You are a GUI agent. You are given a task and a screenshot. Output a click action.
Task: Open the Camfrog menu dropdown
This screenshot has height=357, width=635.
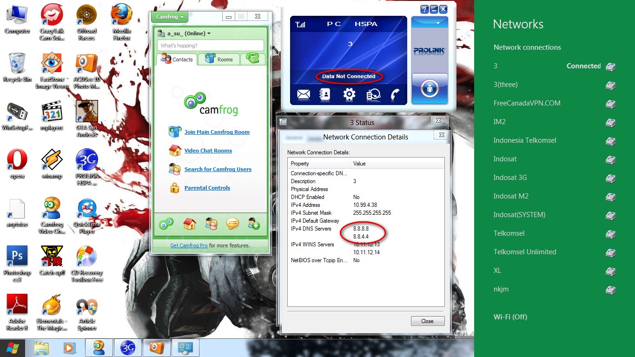(169, 17)
